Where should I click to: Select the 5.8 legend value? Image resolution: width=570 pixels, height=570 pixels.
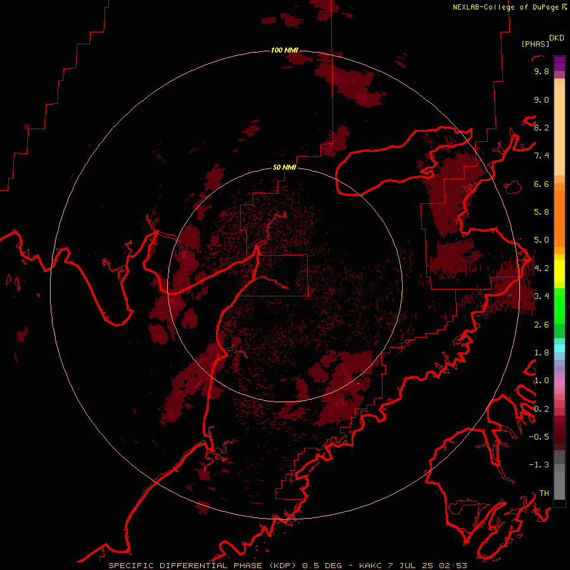pos(541,212)
